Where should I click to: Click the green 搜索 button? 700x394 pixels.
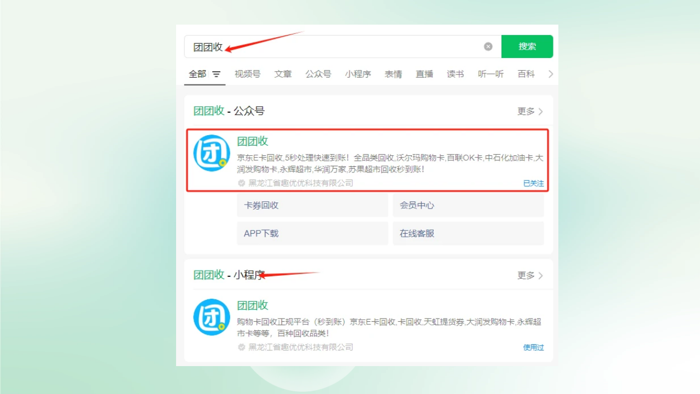527,47
